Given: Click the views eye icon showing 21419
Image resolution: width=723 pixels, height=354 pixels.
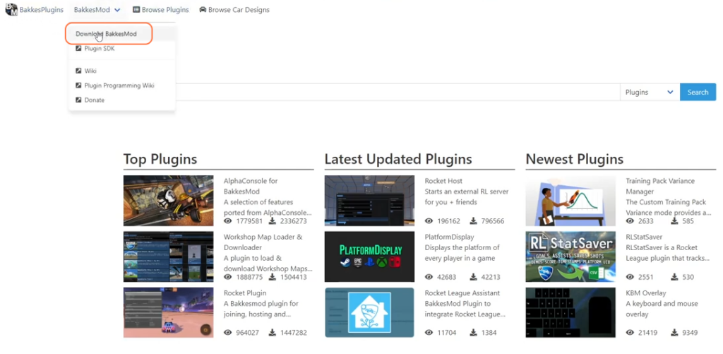Looking at the screenshot, I should tap(630, 332).
